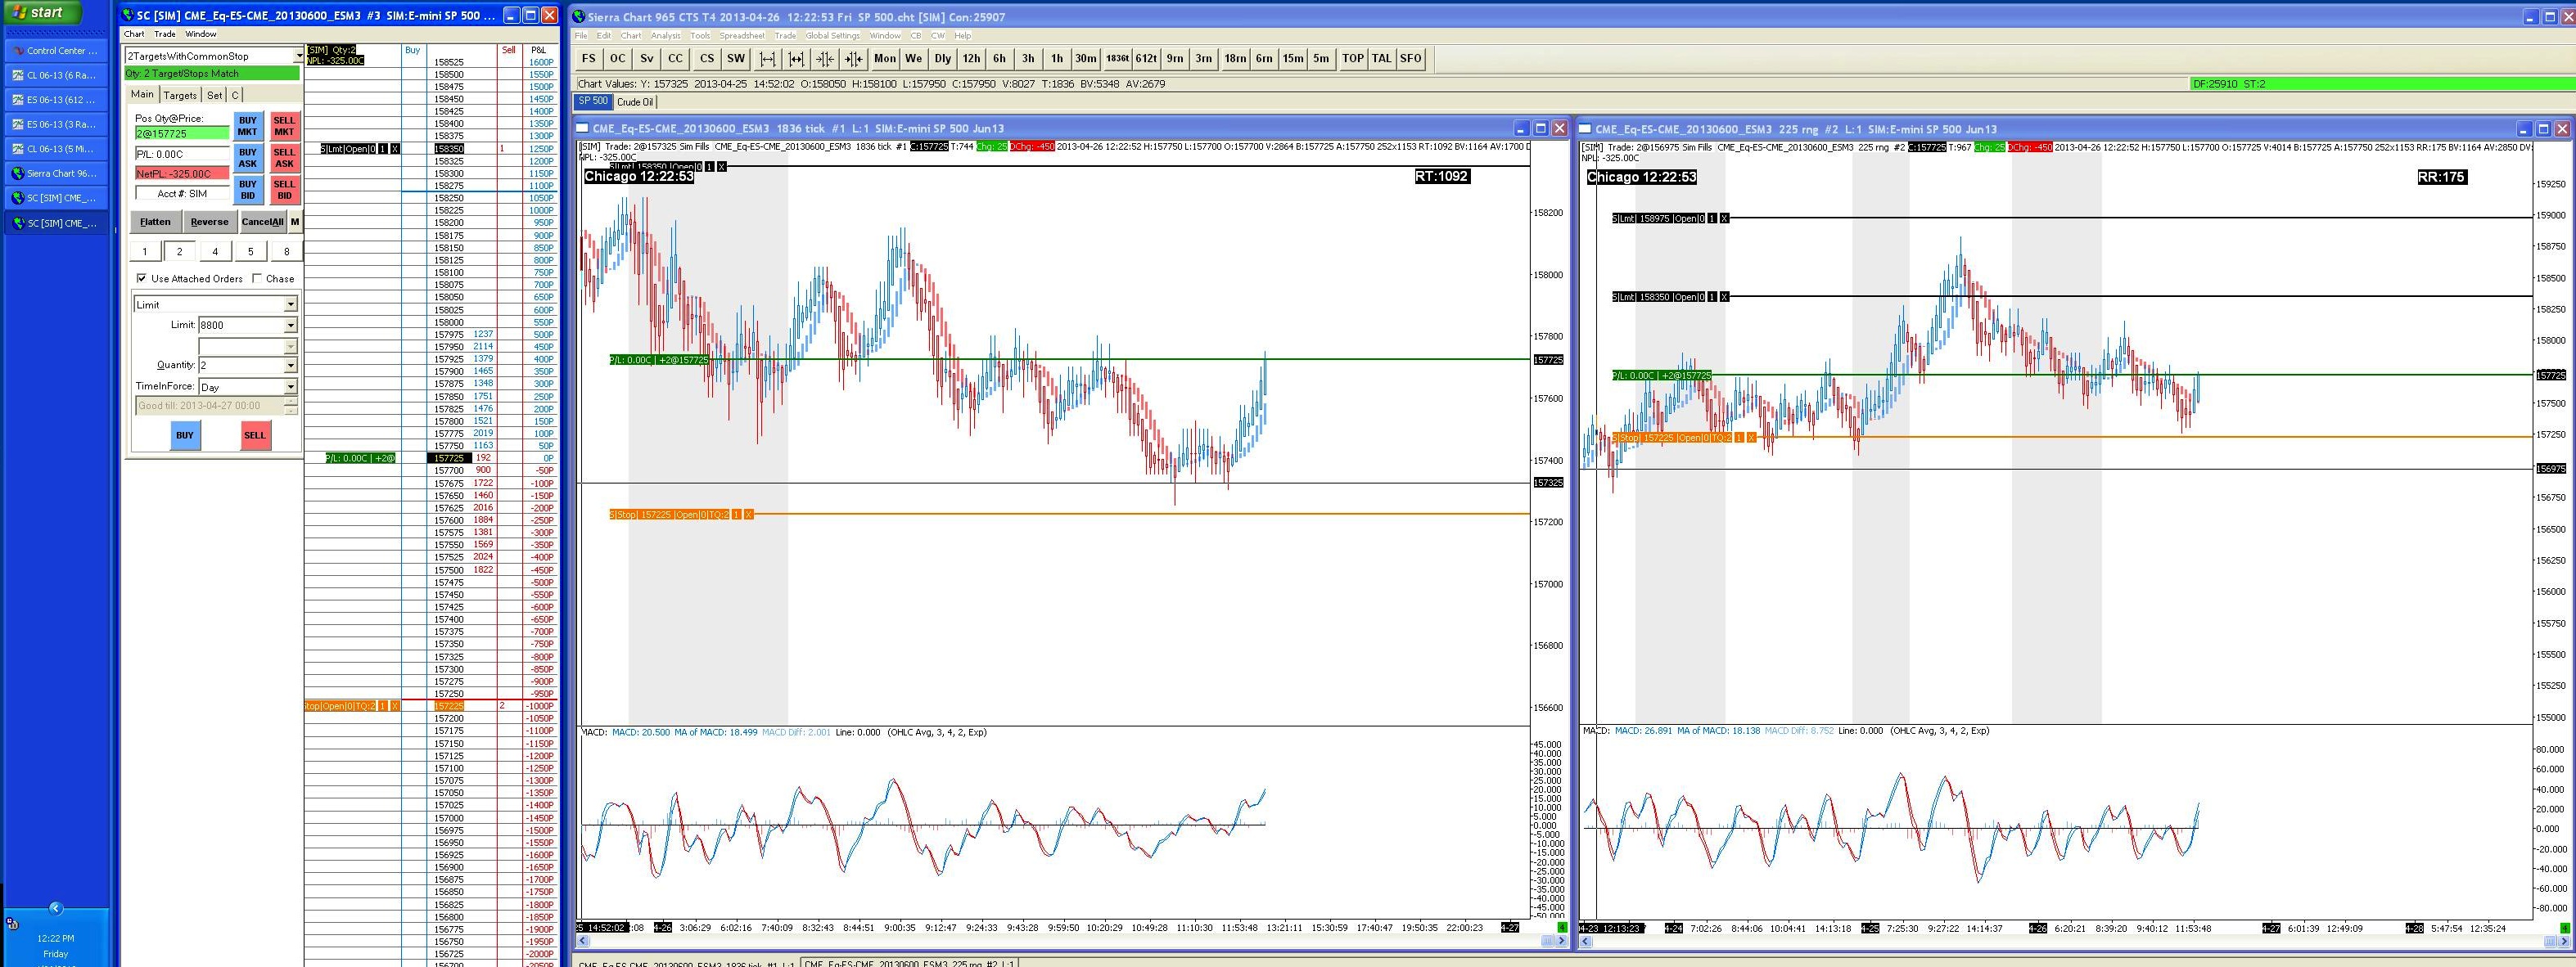Image resolution: width=2576 pixels, height=967 pixels.
Task: Click the TOP toolbar button
Action: [x=1352, y=59]
